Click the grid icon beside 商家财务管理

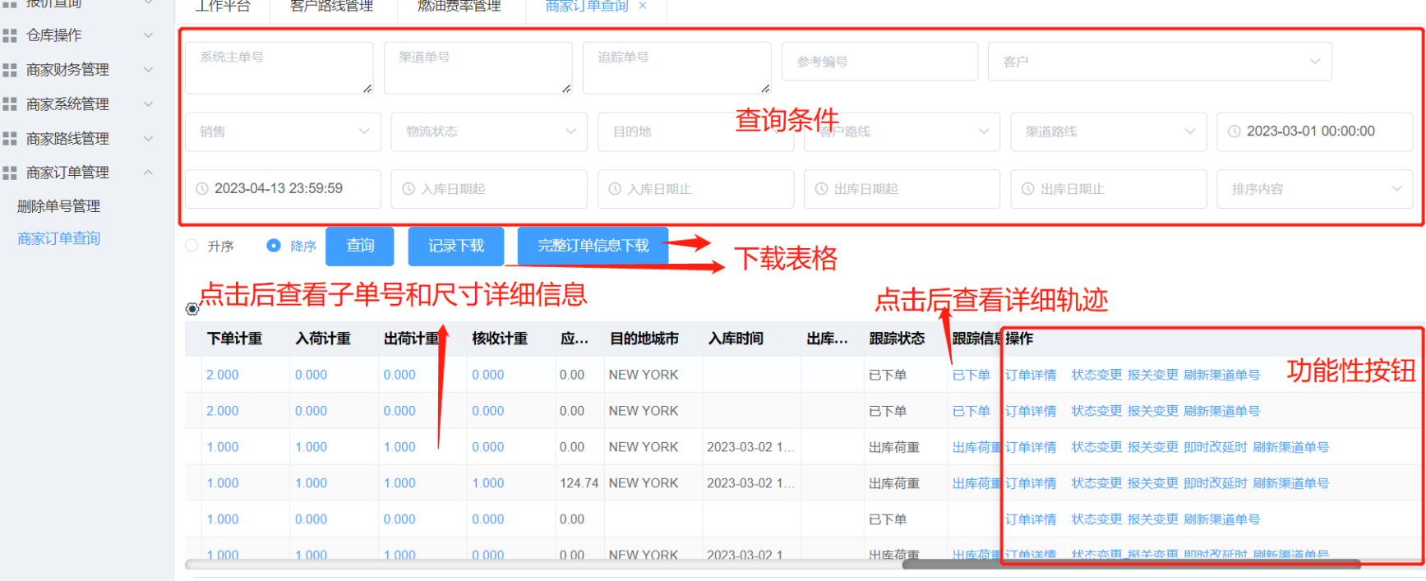[x=10, y=70]
